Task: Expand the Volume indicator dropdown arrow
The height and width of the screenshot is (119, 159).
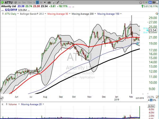Action: (x=19, y=104)
